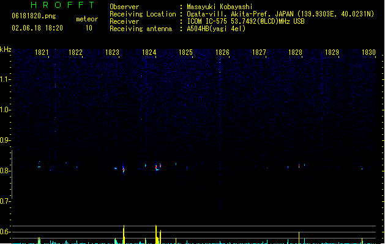Click the kHz axis unit label
Image resolution: width=385 pixels, height=244 pixels.
coord(6,49)
